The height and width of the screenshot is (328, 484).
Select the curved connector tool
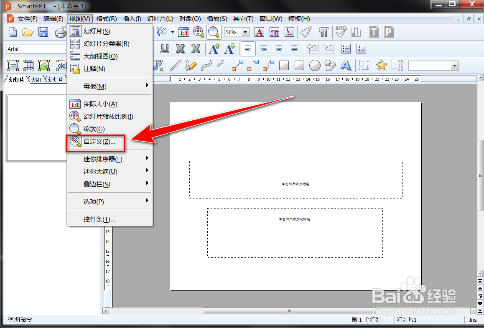coord(268,65)
